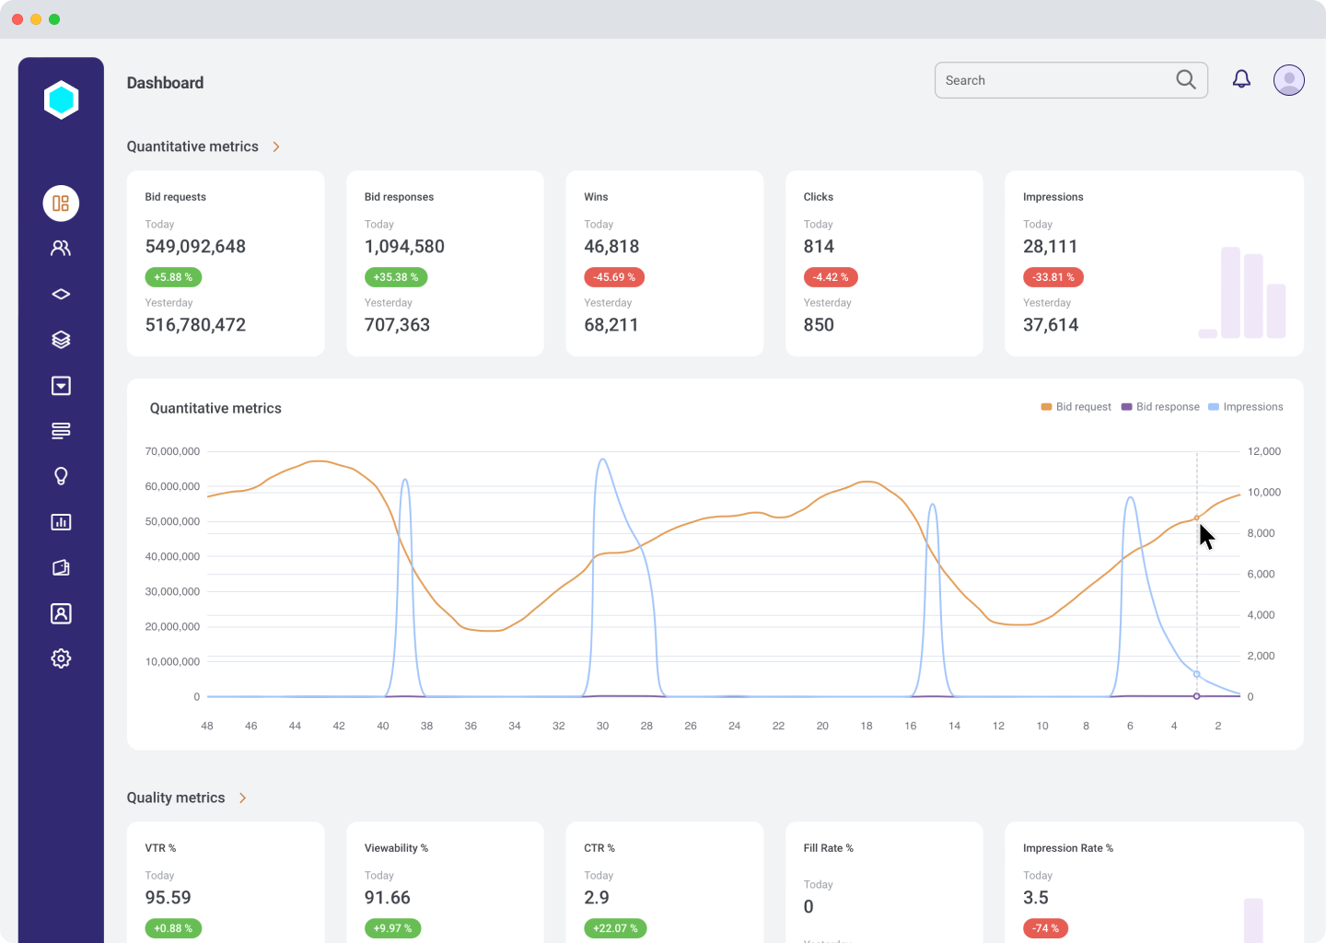
Task: Select the stacked layers sidebar icon
Action: pyautogui.click(x=61, y=340)
